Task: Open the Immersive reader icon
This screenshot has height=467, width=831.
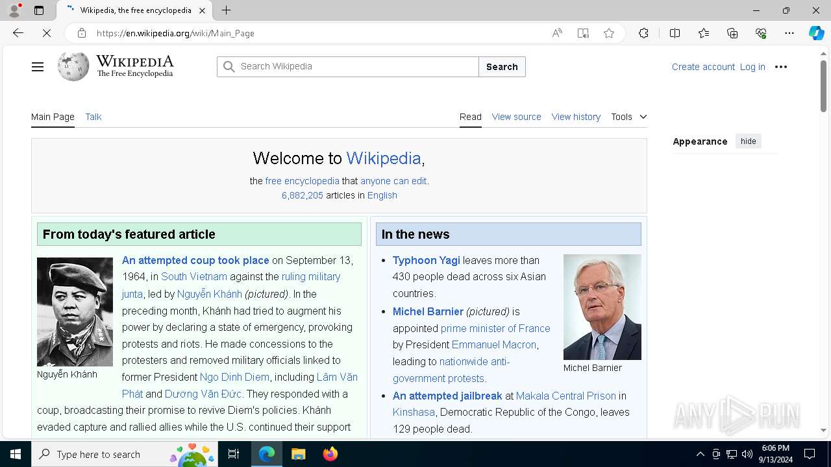Action: (x=583, y=33)
